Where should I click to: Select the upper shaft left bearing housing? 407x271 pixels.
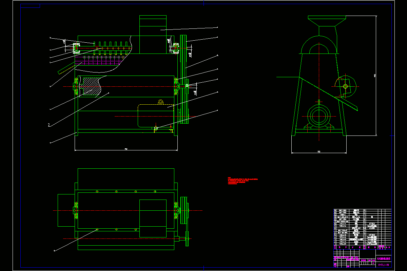76,48
